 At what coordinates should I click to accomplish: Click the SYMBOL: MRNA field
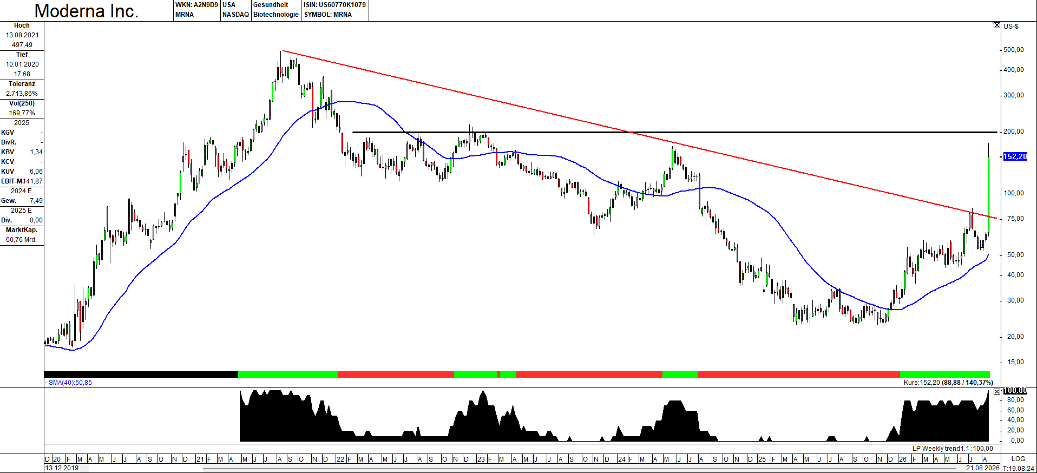(327, 15)
